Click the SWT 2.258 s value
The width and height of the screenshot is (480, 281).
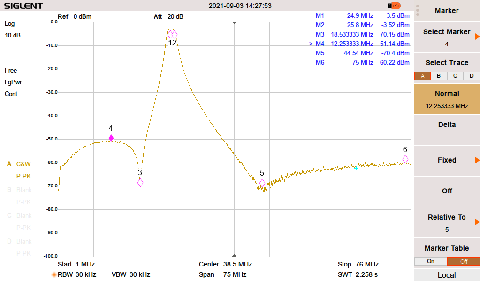pos(358,274)
